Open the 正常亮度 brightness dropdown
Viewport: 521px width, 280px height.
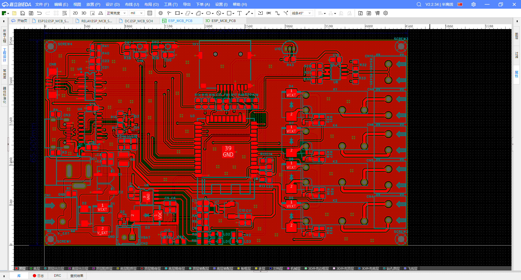tap(116, 13)
